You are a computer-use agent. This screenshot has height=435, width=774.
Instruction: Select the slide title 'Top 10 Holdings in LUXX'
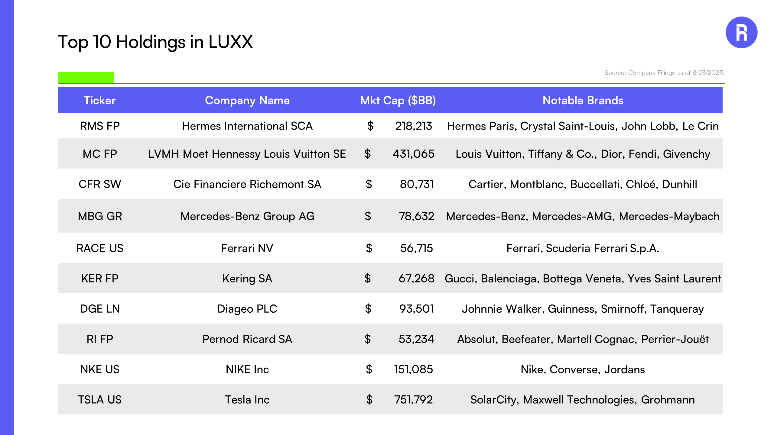click(155, 42)
